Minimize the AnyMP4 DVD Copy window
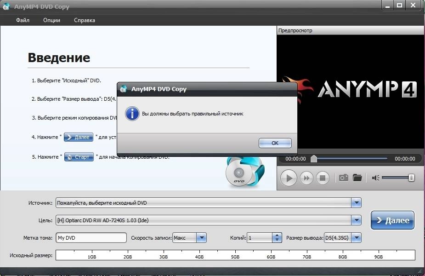The image size is (425, 276). 388,5
